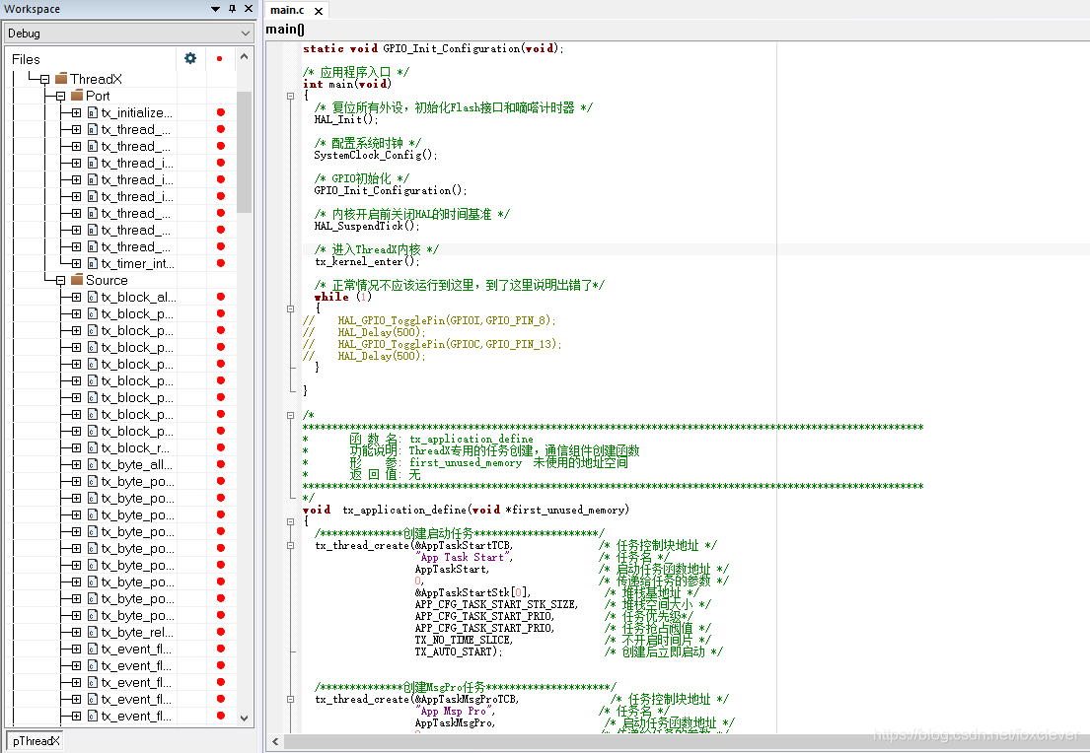Expand the tx_block_r file node

tap(77, 447)
